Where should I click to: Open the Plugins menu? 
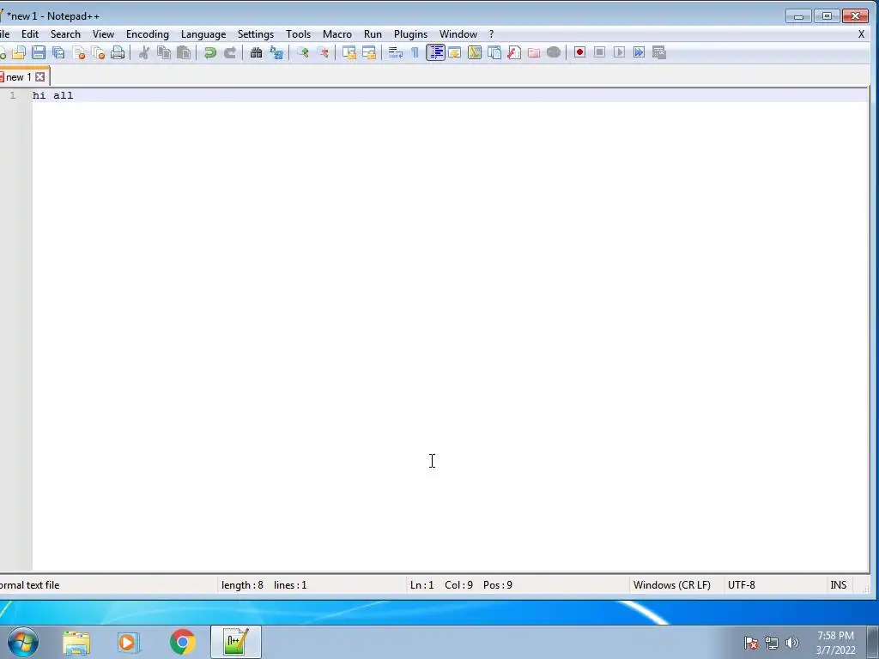tap(410, 34)
